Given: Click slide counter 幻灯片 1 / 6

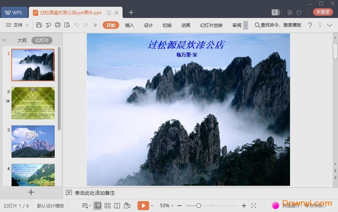Looking at the screenshot, I should (16, 206).
